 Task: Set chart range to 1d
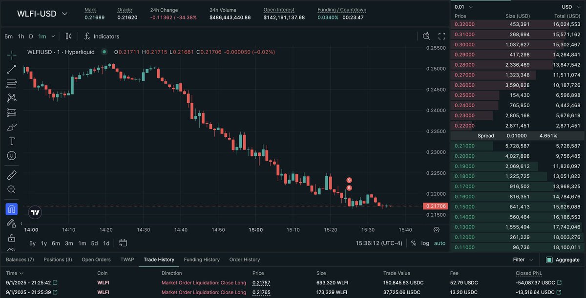pyautogui.click(x=106, y=243)
